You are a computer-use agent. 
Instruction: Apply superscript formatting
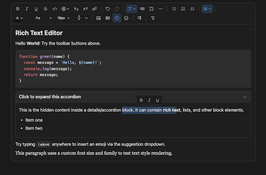click(85, 9)
